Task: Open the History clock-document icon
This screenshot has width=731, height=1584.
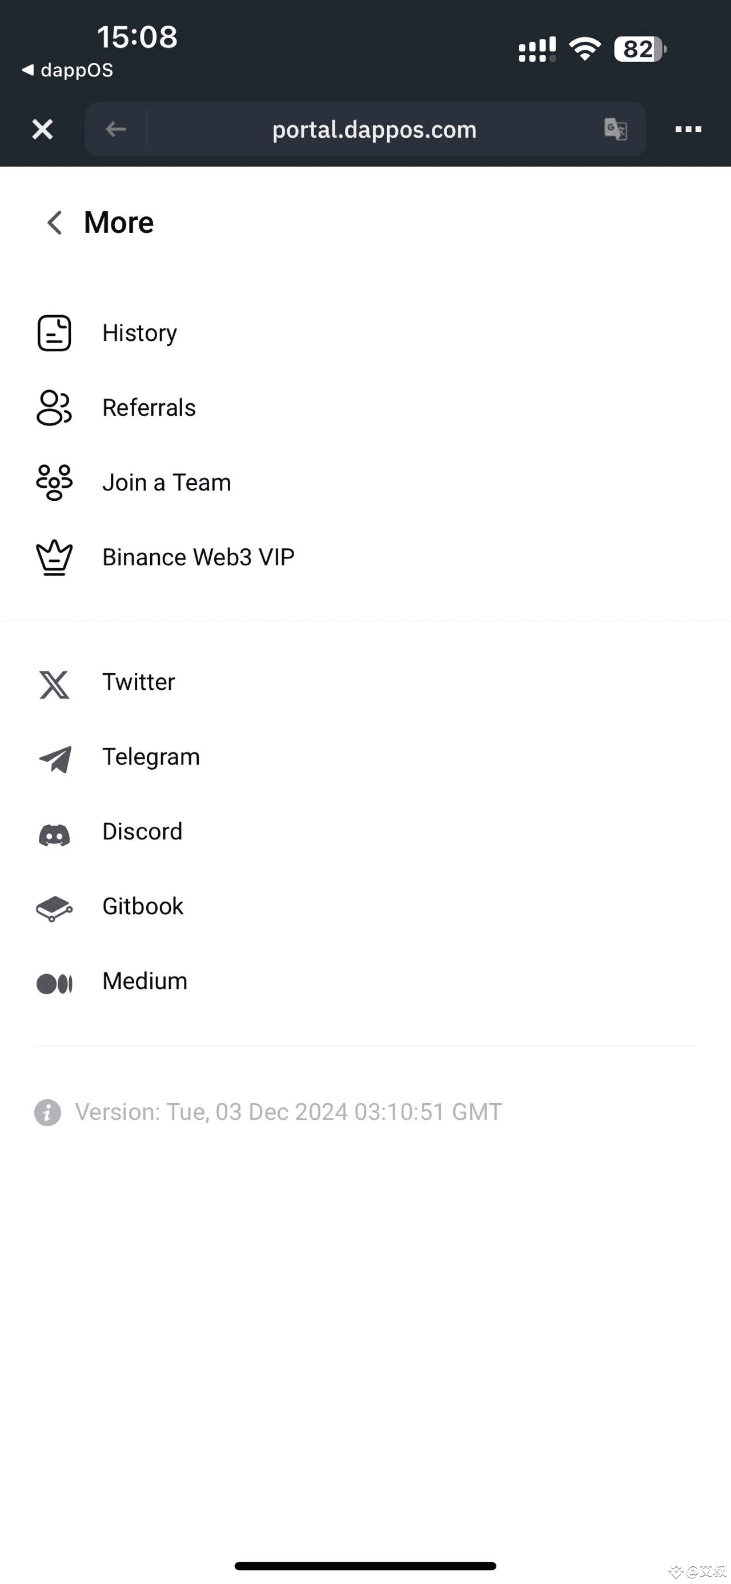Action: (x=54, y=333)
